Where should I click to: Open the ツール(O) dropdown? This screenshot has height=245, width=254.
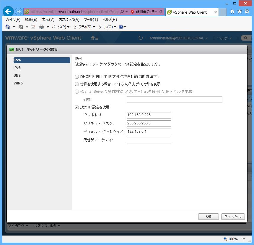(x=107, y=27)
